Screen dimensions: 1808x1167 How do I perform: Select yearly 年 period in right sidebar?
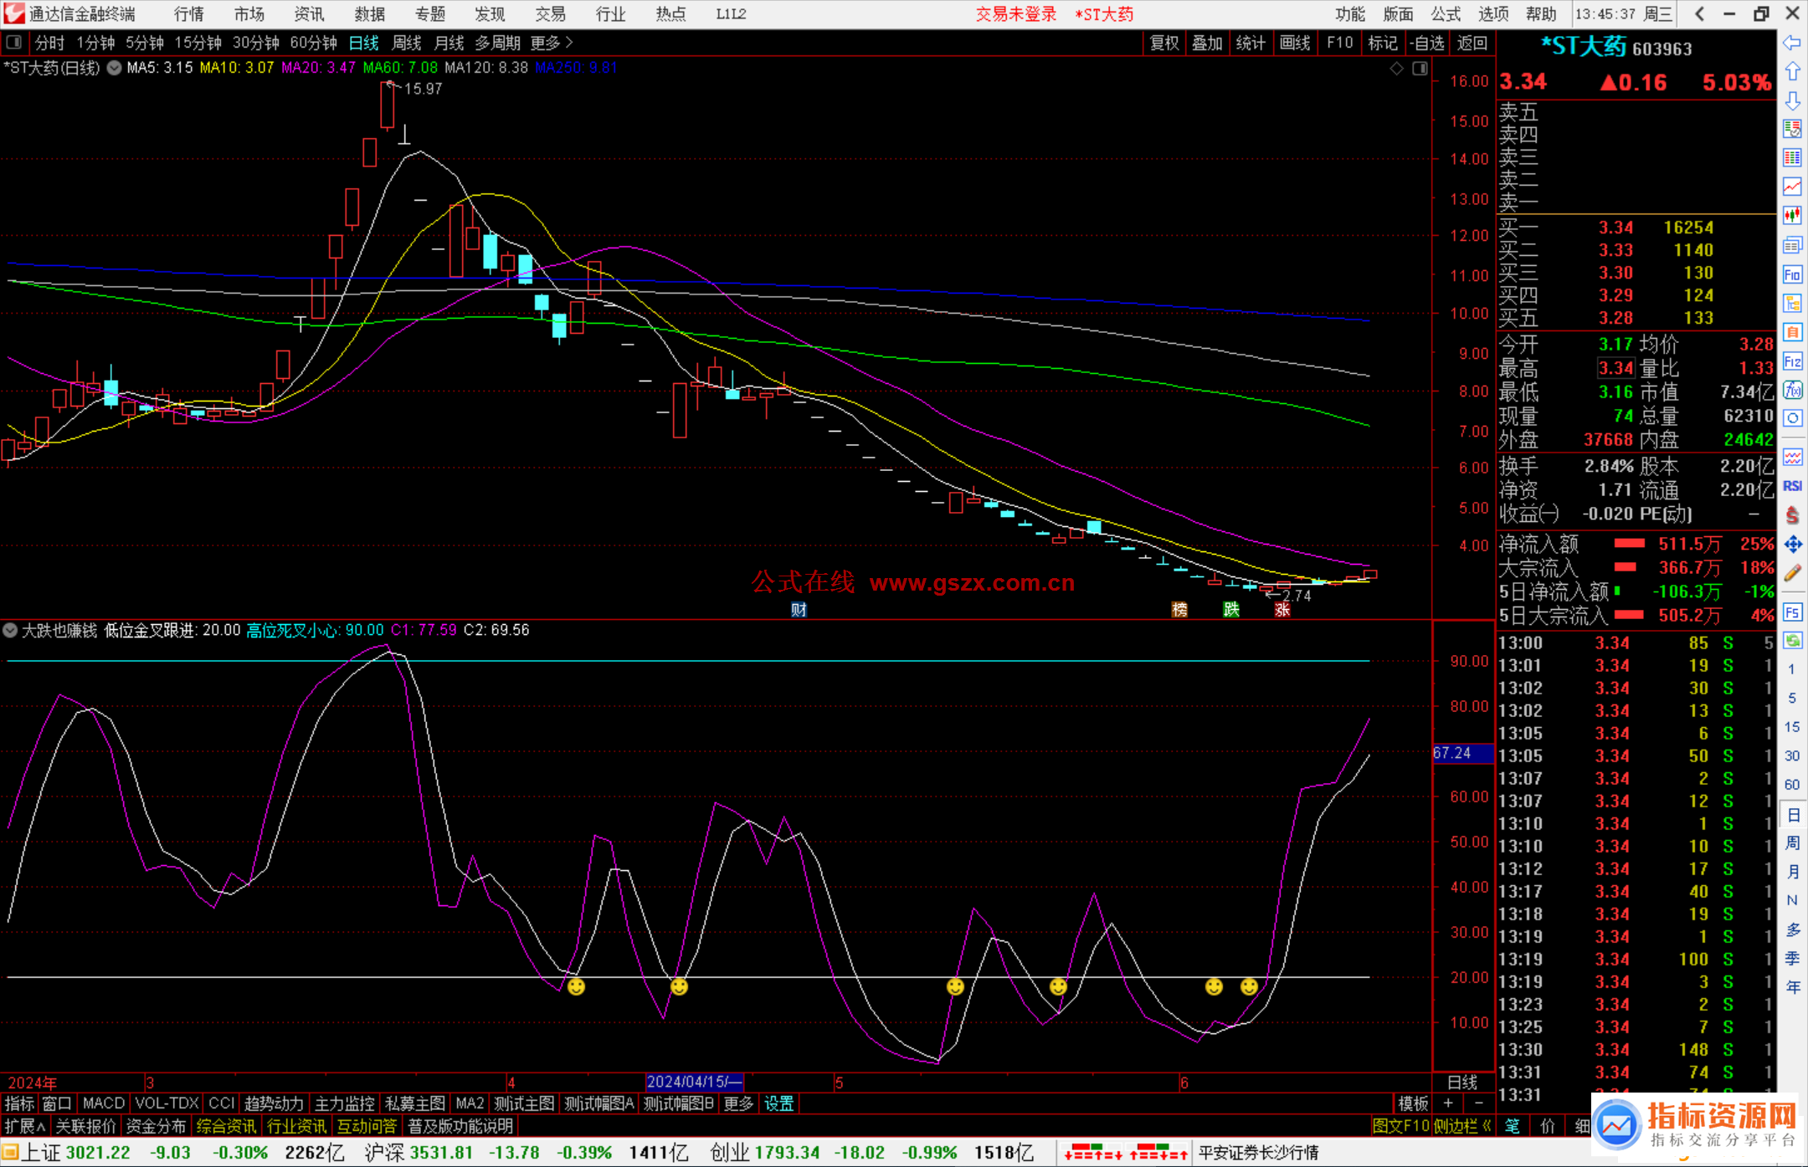pyautogui.click(x=1792, y=986)
